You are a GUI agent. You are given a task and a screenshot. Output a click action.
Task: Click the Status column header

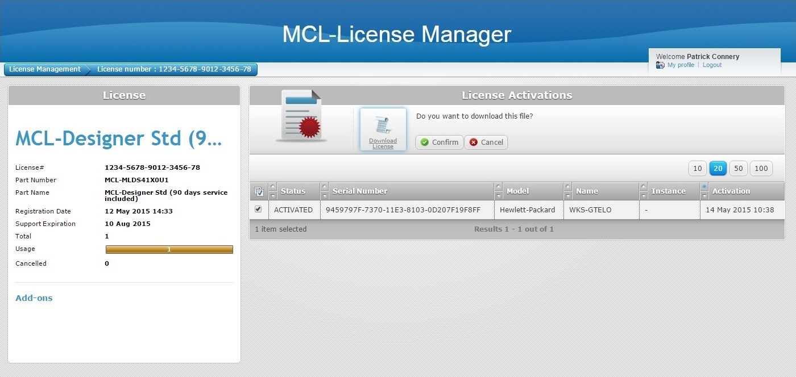pos(293,191)
